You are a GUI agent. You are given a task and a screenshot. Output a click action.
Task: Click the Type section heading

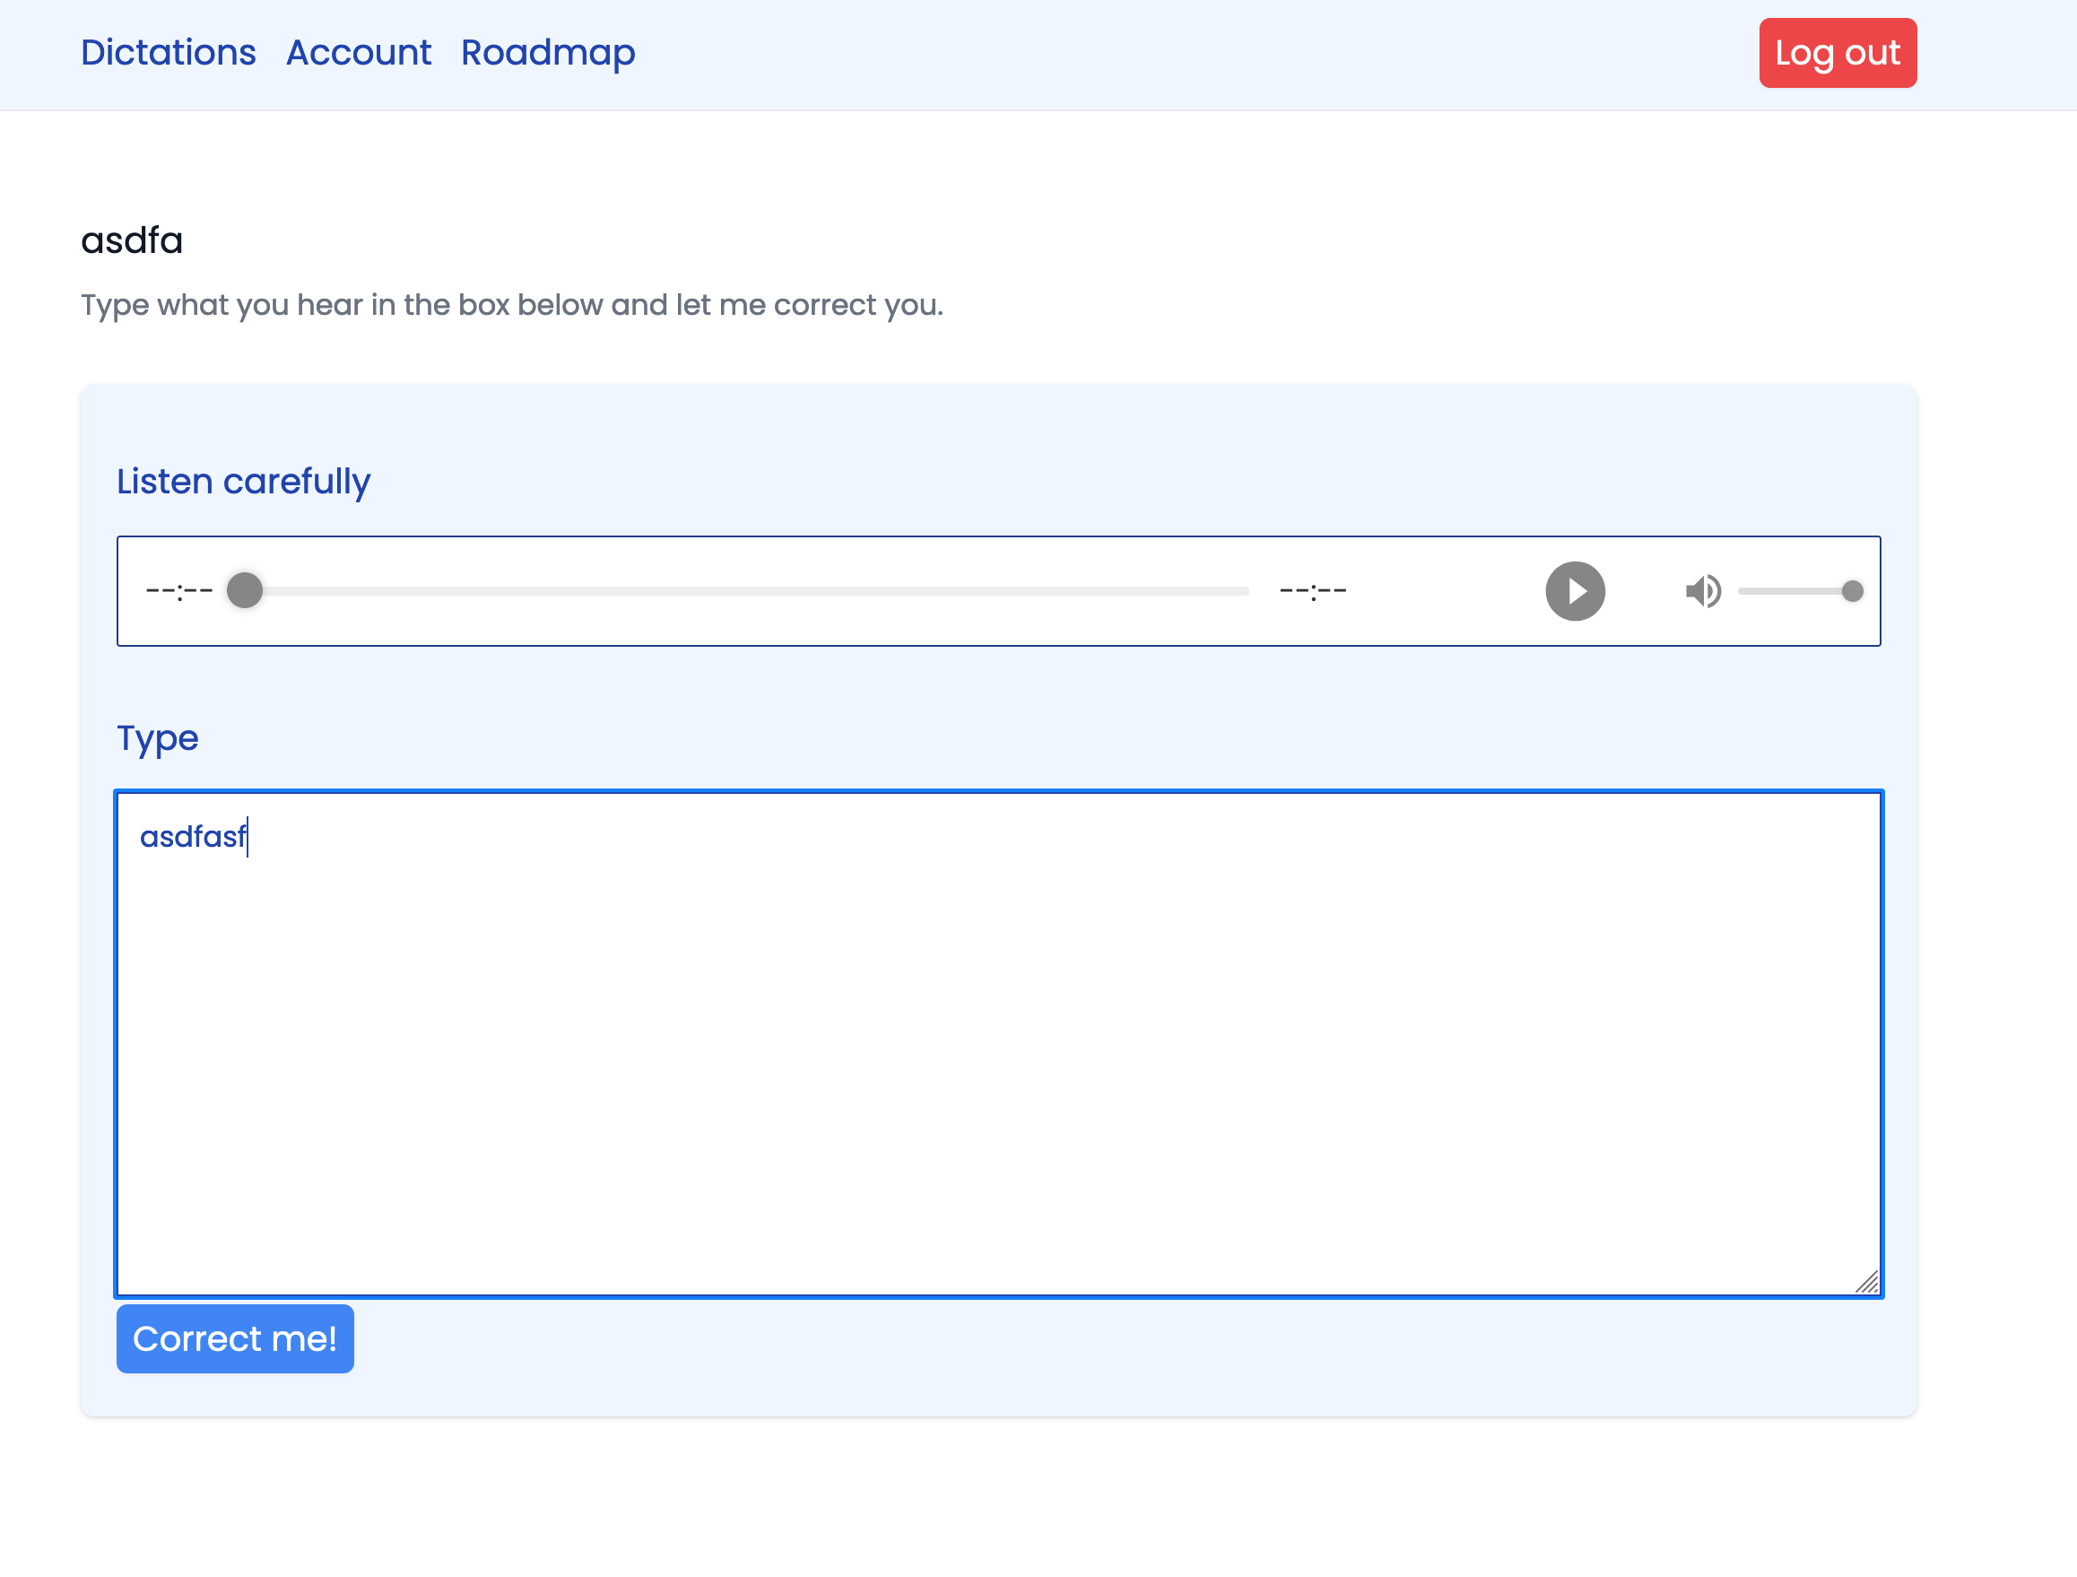point(158,738)
